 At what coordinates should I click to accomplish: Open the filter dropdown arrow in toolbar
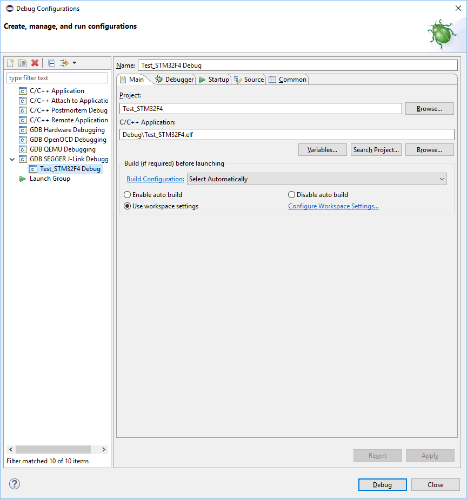pyautogui.click(x=74, y=63)
